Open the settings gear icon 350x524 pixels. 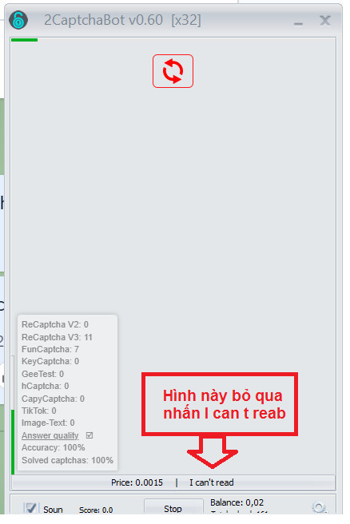coord(319,508)
